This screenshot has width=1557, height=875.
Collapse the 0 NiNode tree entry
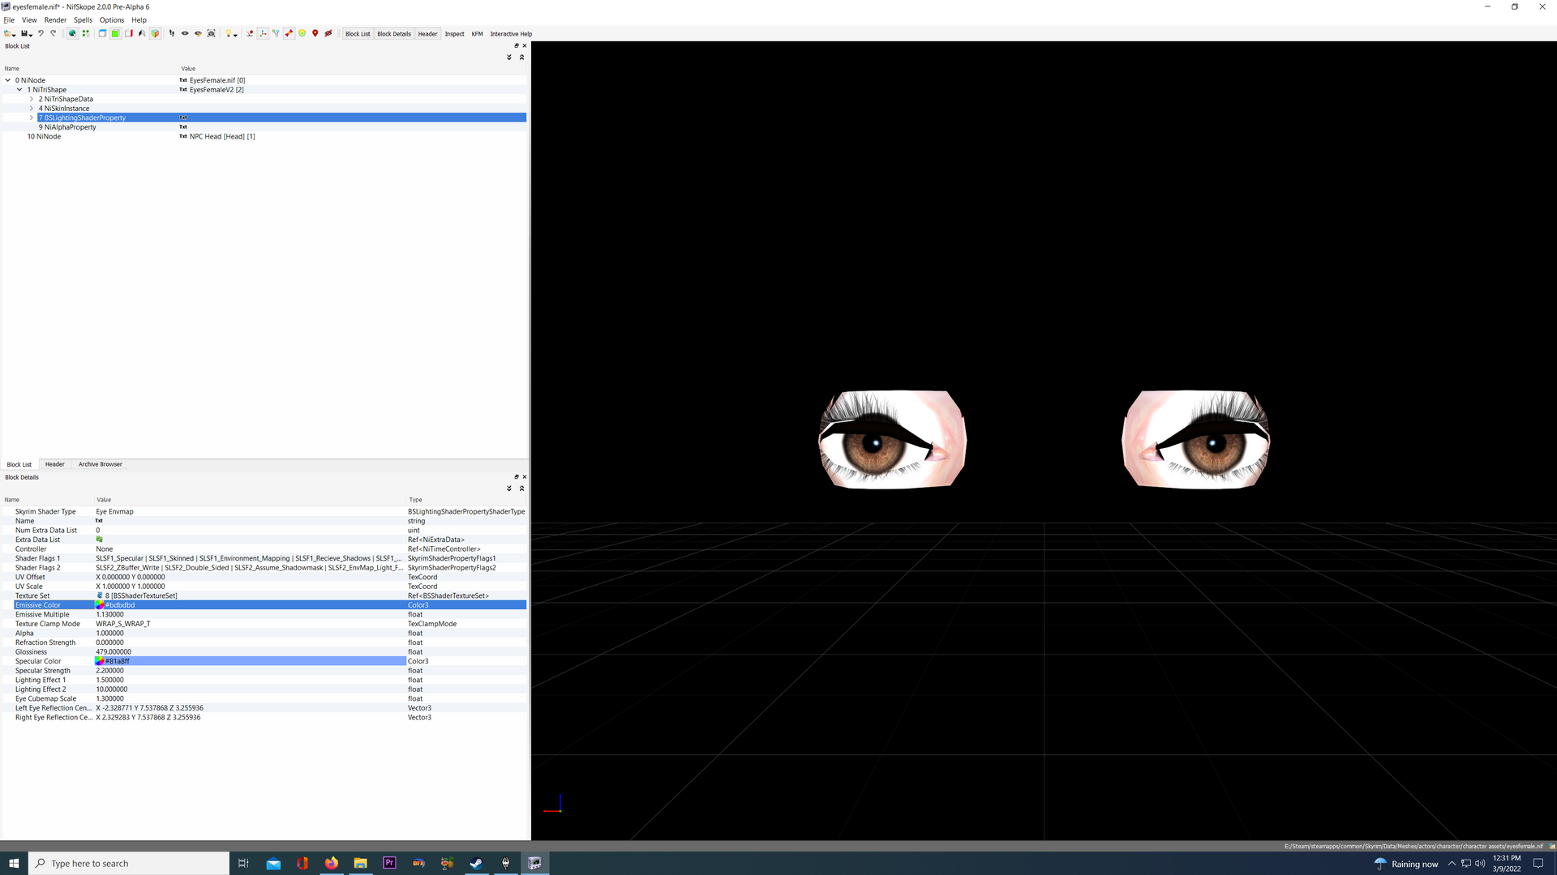[8, 80]
